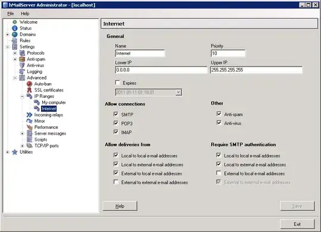Viewport: 321px width, 232px height.
Task: Click the Exit button
Action: click(x=297, y=224)
